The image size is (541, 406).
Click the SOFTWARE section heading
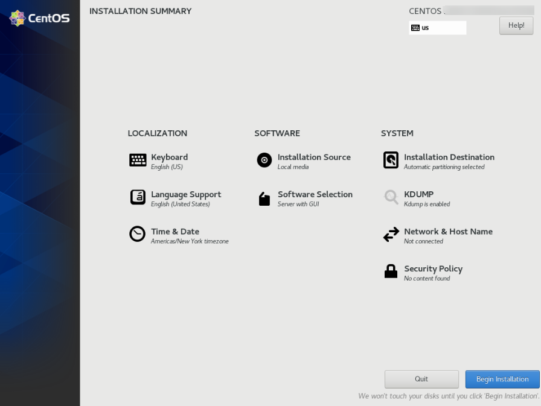click(x=277, y=133)
